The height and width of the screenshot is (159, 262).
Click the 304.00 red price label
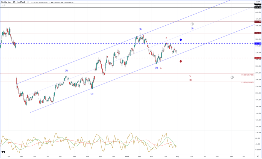258,58
